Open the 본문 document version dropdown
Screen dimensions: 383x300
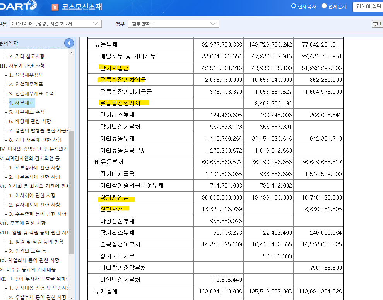coord(56,24)
